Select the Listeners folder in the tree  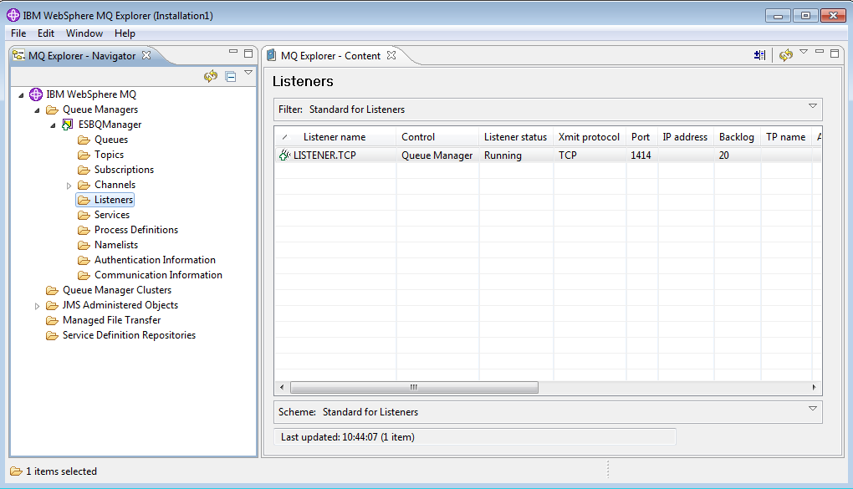click(113, 200)
